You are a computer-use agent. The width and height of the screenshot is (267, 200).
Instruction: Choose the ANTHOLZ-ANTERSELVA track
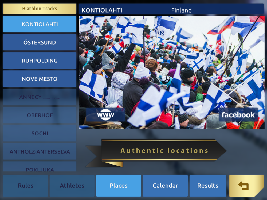tap(40, 151)
